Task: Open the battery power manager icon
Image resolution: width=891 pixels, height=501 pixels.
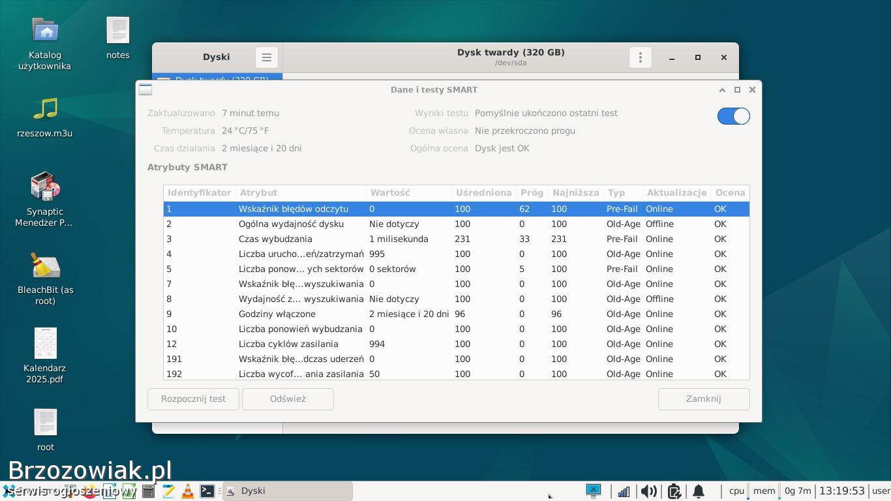Action: (674, 491)
